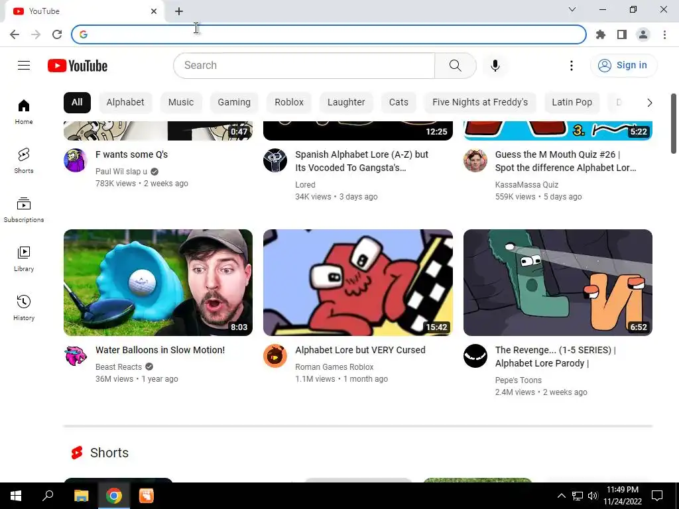The width and height of the screenshot is (679, 509).
Task: Open Chrome profile avatar
Action: [643, 34]
